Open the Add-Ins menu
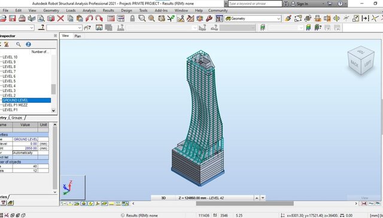This screenshot has width=383, height=218. tap(161, 11)
